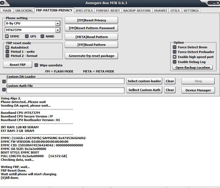The width and height of the screenshot is (220, 188).
Task: Click [META]Read Pattern button
Action: point(91,37)
